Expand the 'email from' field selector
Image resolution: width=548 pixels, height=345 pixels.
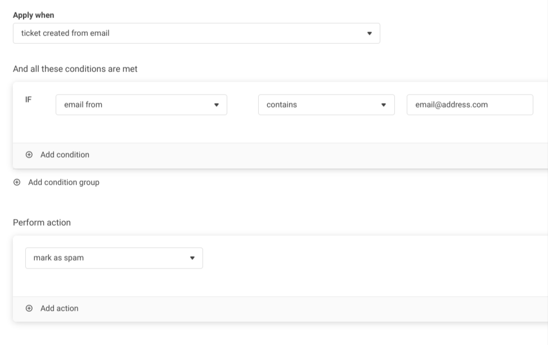(x=141, y=105)
